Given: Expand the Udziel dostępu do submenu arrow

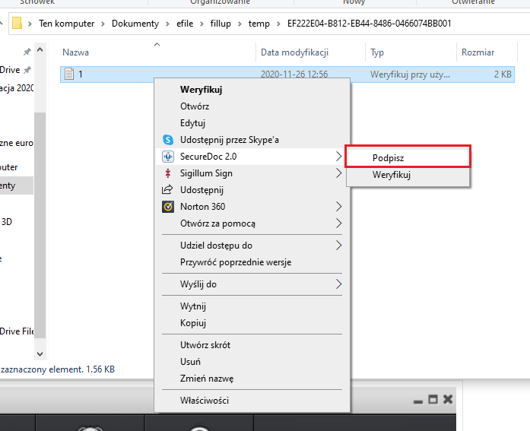Looking at the screenshot, I should click(338, 246).
